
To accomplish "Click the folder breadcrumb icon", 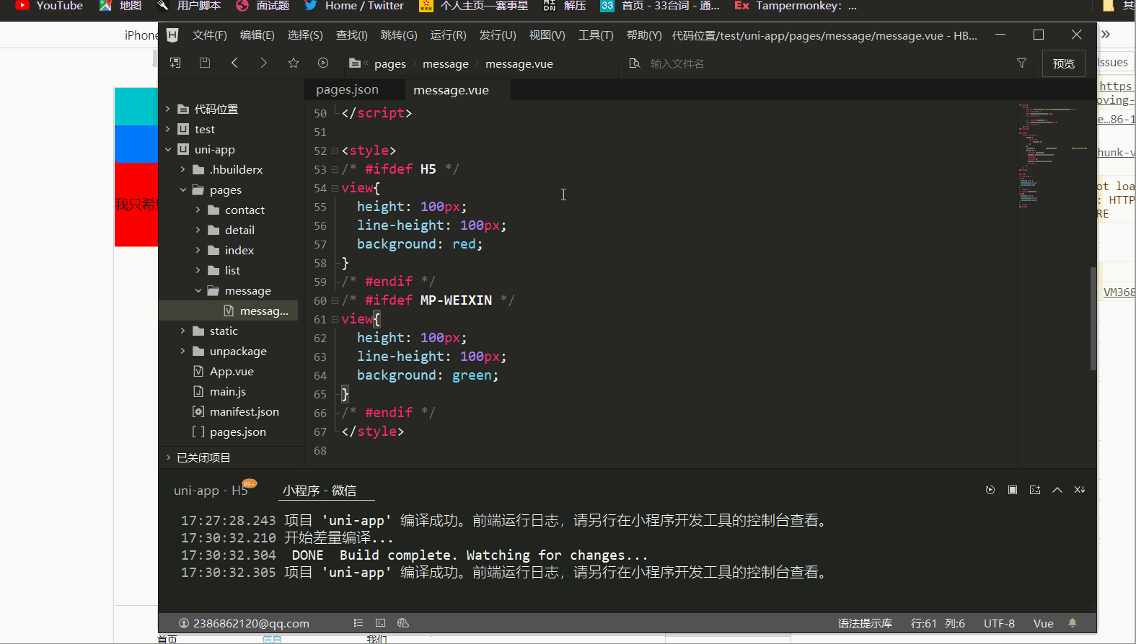I will [x=355, y=63].
